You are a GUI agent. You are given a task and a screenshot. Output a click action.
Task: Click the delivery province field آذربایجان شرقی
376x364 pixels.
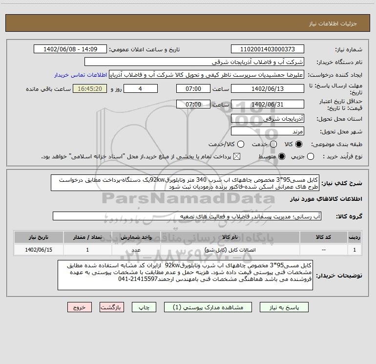(268, 119)
